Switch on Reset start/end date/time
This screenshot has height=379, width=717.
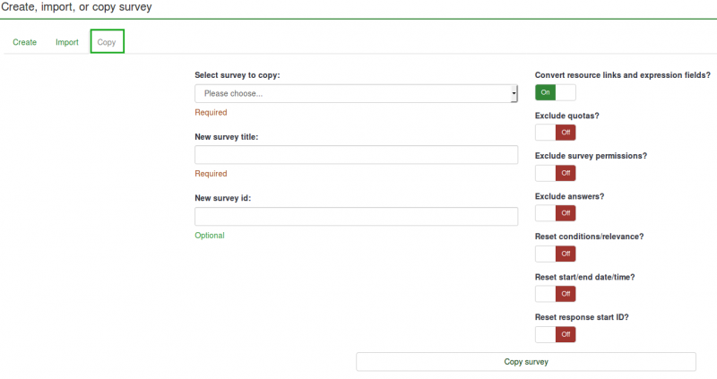click(555, 294)
